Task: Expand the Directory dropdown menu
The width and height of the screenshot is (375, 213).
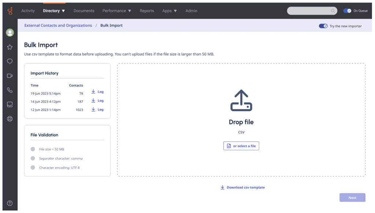Action: point(54,11)
